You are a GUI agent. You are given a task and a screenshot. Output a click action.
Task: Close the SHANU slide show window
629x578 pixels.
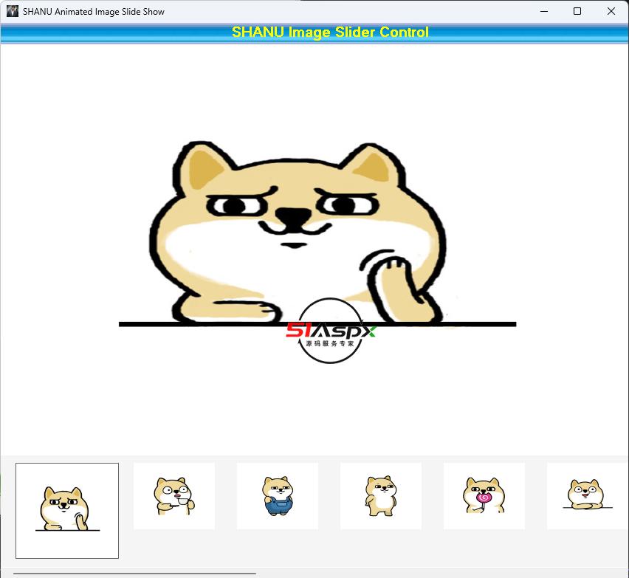(611, 11)
